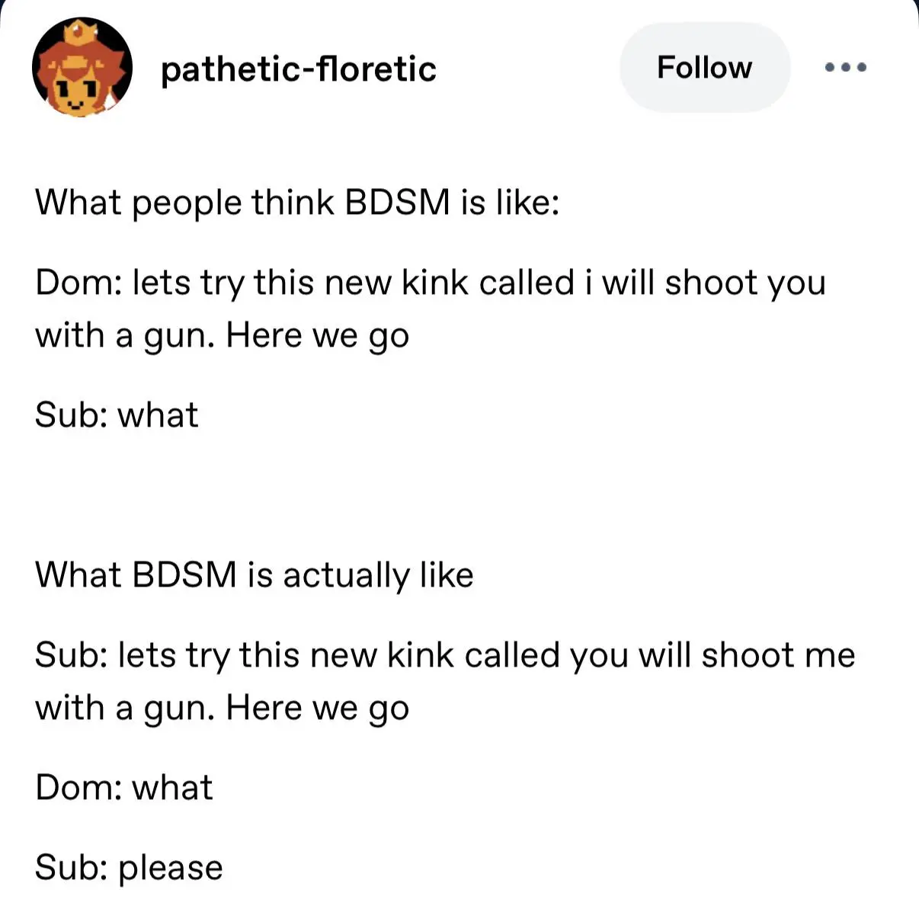The height and width of the screenshot is (915, 919).
Task: Click the "Sub: please" line
Action: [x=129, y=868]
